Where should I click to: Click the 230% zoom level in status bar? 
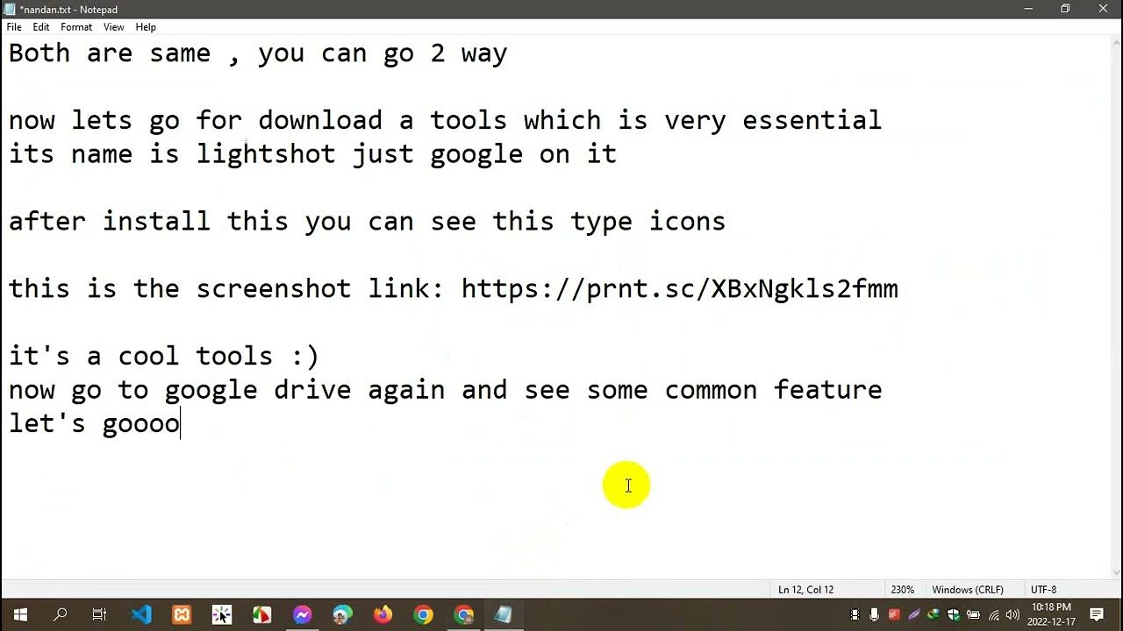point(902,590)
